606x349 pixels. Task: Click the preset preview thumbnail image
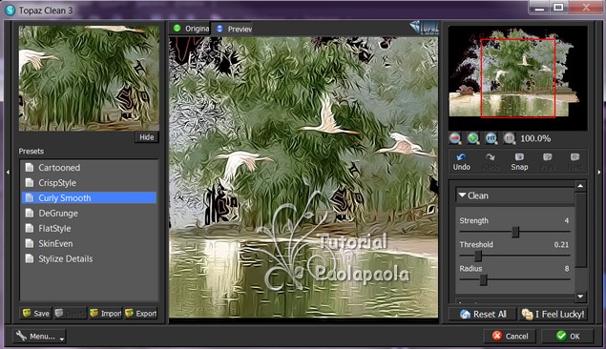[89, 78]
